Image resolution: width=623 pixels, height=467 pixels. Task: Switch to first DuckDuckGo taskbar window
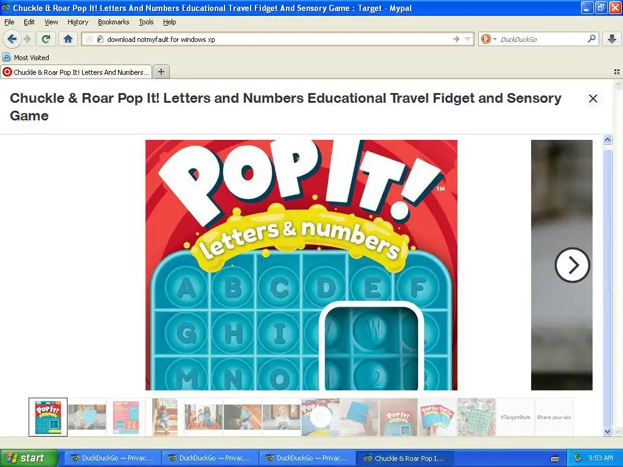coord(112,458)
